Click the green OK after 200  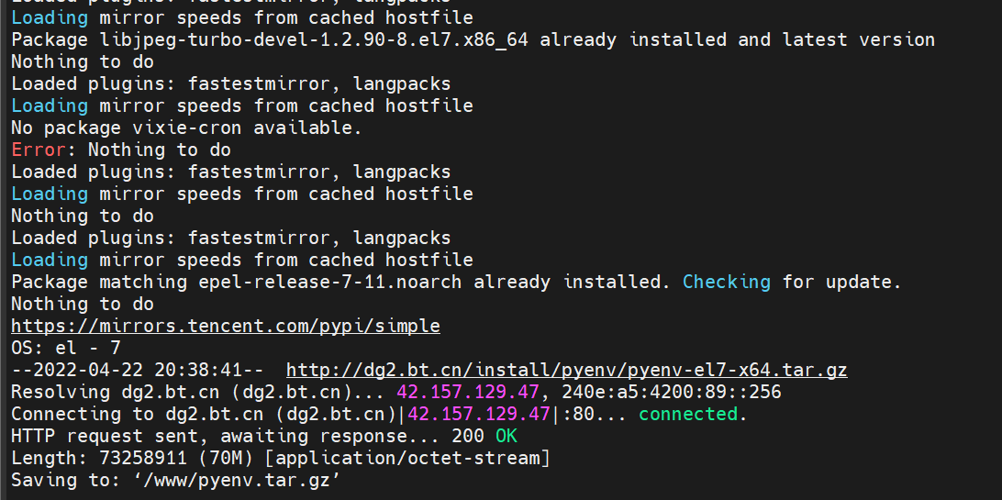(507, 436)
